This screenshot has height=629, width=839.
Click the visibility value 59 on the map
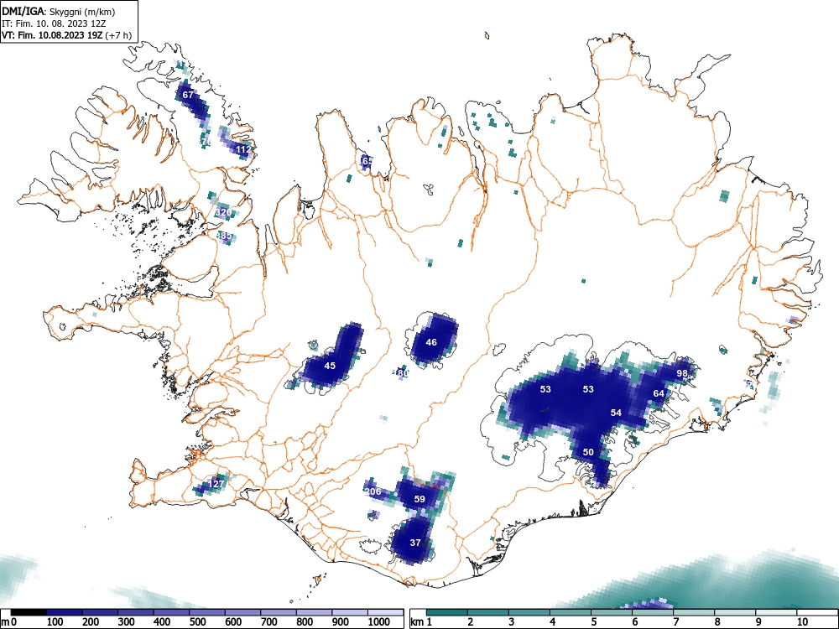coord(419,500)
